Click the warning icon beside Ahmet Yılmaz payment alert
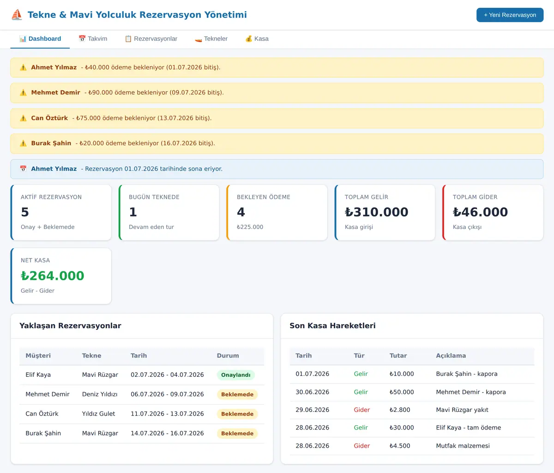Image resolution: width=554 pixels, height=473 pixels. 23,68
